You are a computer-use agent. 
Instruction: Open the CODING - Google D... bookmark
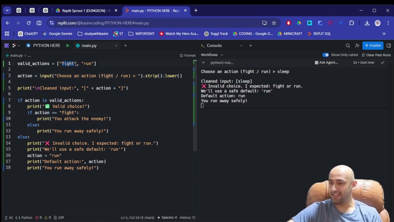(x=253, y=34)
